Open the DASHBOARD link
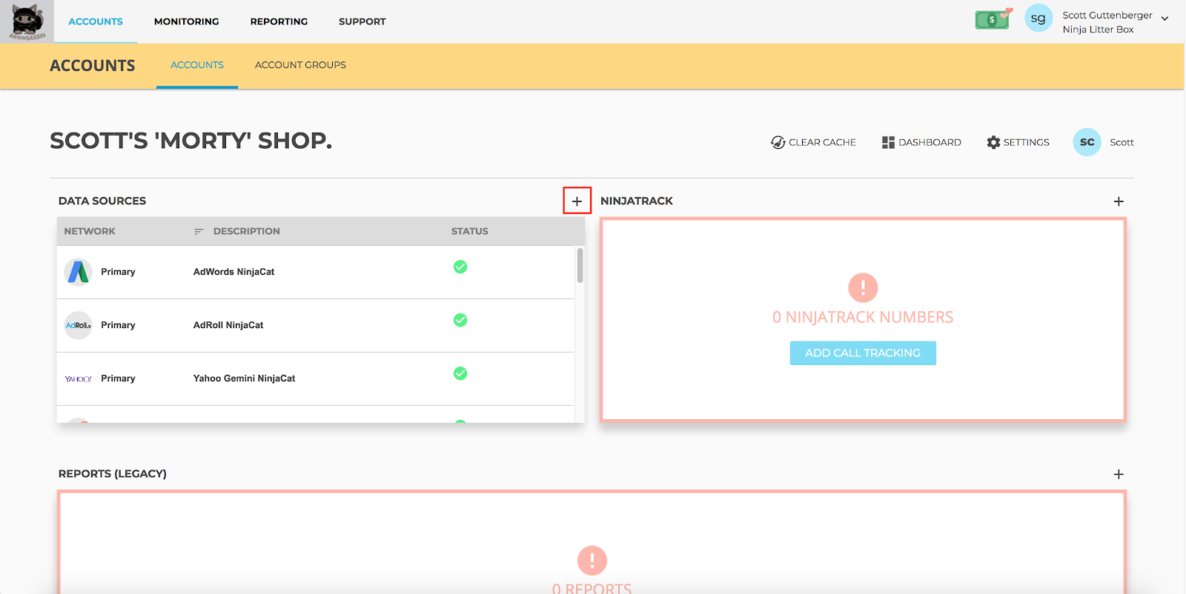 click(x=930, y=142)
